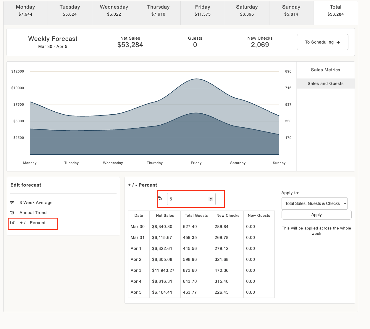Click the Apply button
This screenshot has height=329, width=370.
click(x=316, y=215)
